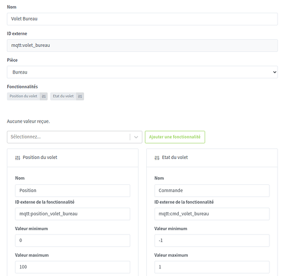
Task: Click the ID externe field mqtt:volet_bureau
Action: coord(142,45)
